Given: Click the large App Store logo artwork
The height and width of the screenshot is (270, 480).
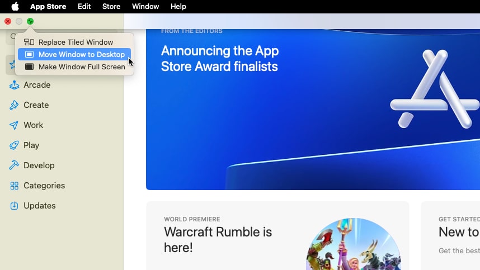Looking at the screenshot, I should (x=435, y=89).
